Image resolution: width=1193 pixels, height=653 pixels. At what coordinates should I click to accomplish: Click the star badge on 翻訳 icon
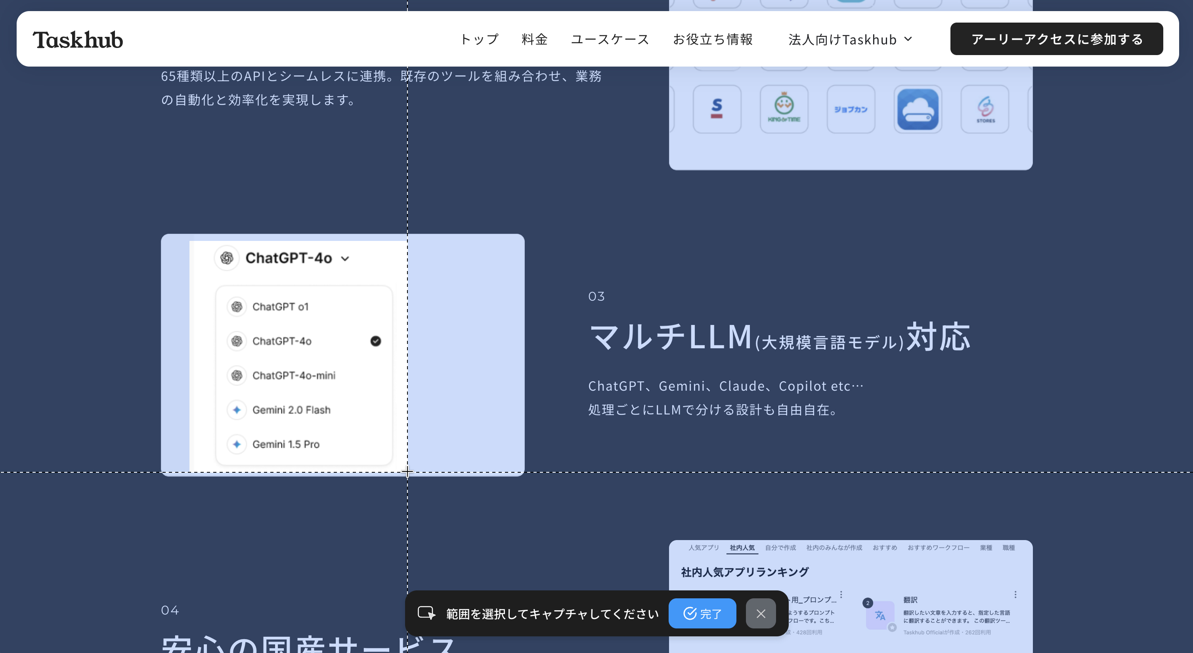tap(892, 627)
